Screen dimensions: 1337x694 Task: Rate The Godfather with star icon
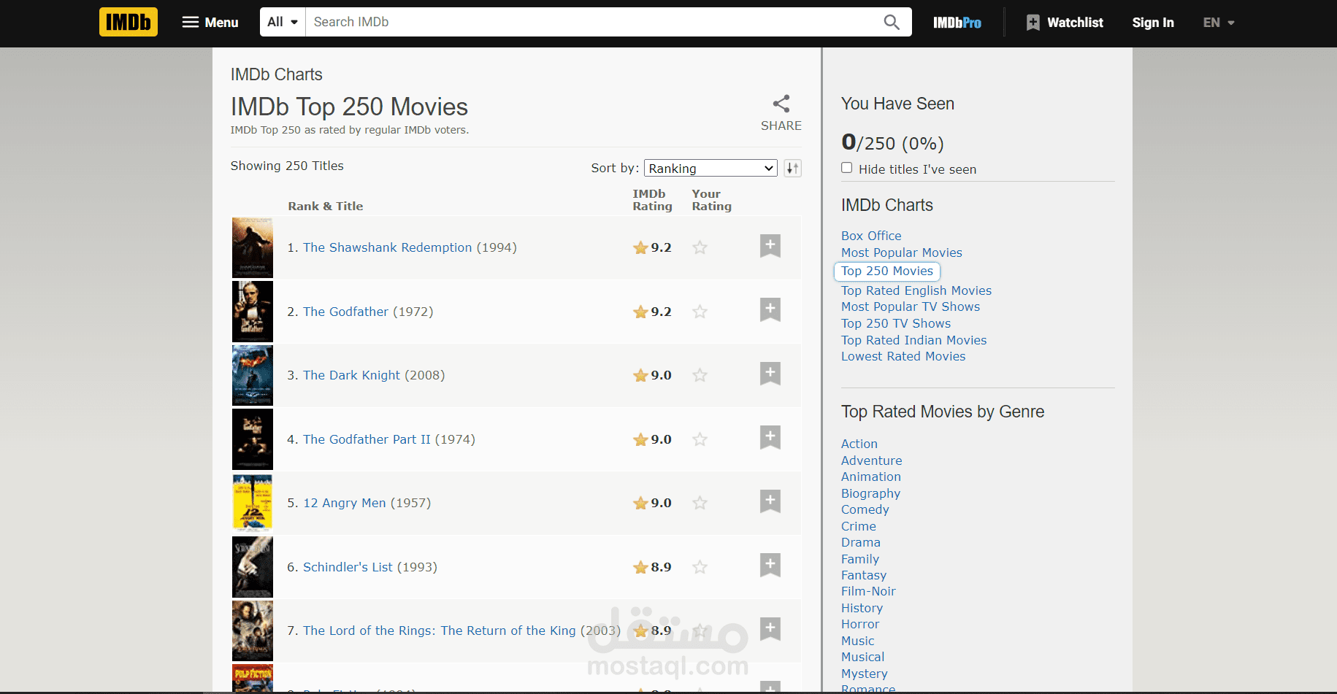pyautogui.click(x=700, y=312)
